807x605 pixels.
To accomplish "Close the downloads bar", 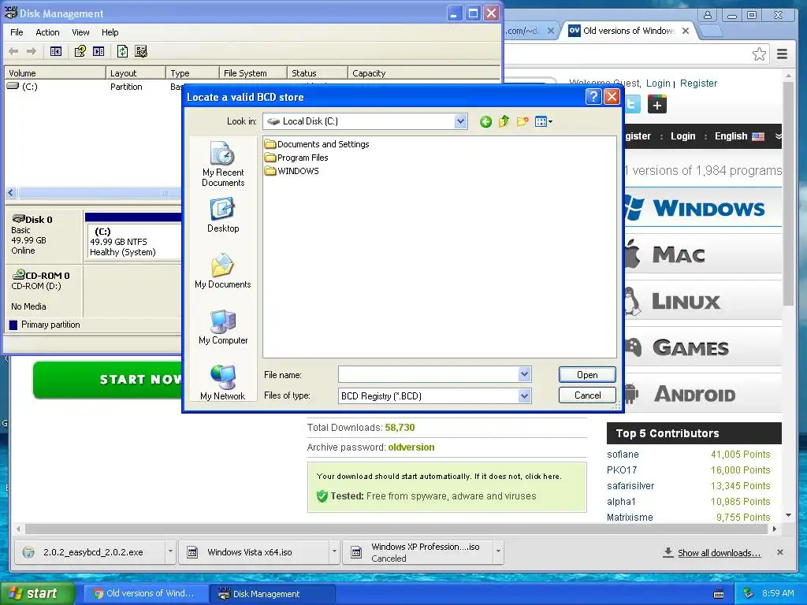I will [x=780, y=552].
